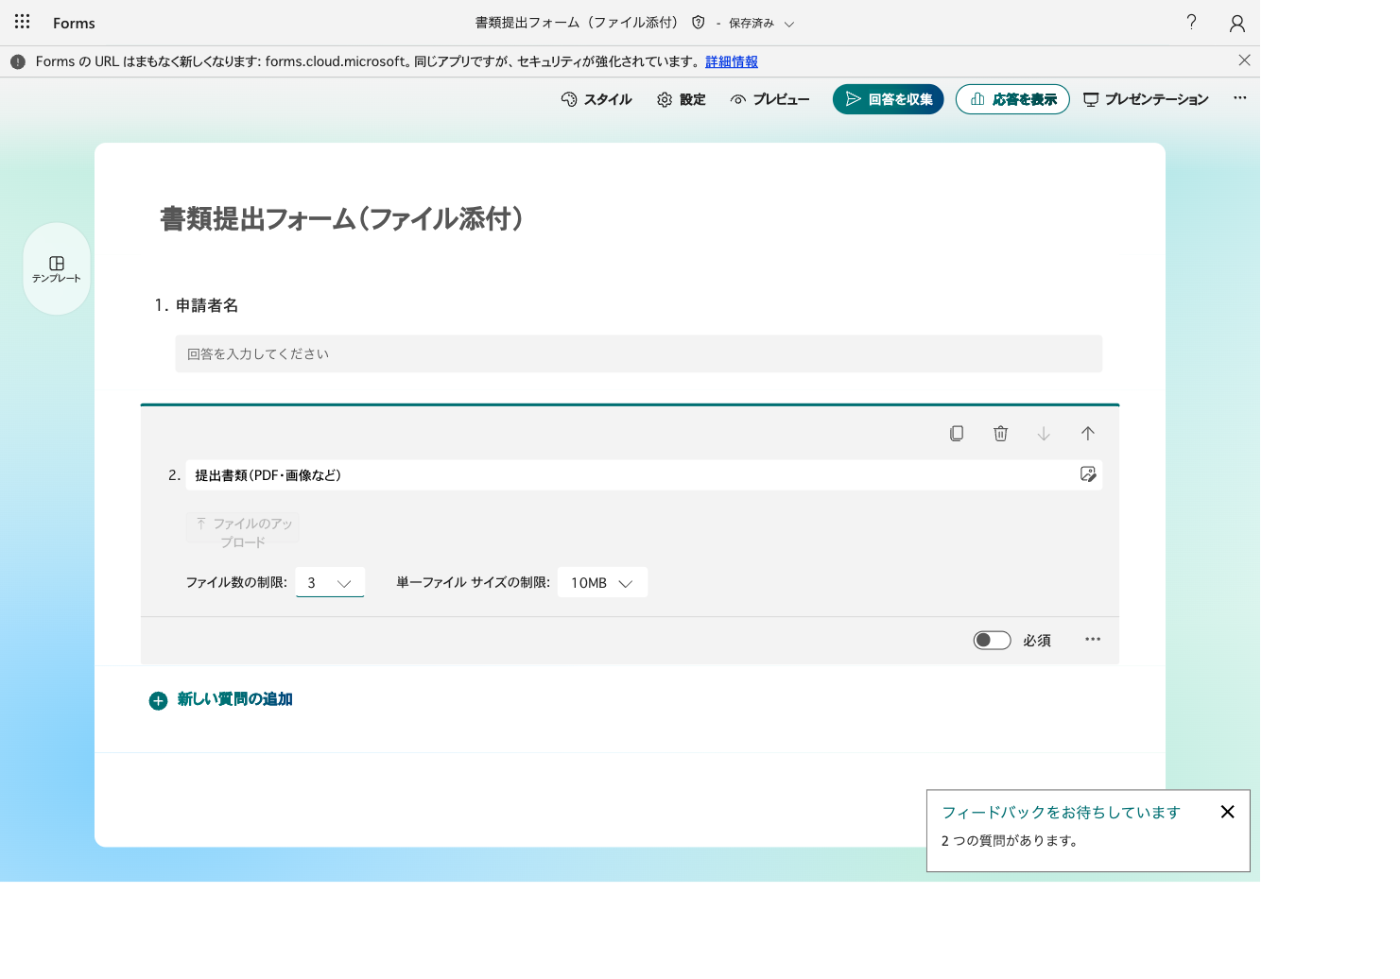Delete question 2 with the trash icon
Viewport: 1400px width, 979px height.
(1000, 433)
